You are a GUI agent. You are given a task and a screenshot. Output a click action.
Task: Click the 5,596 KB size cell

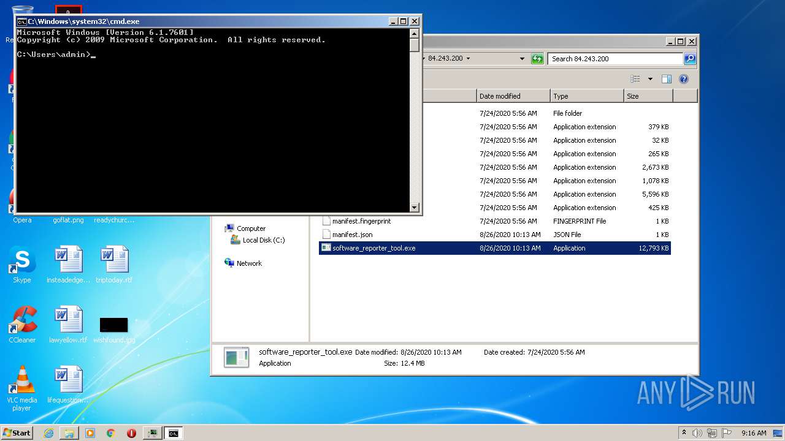pos(655,194)
